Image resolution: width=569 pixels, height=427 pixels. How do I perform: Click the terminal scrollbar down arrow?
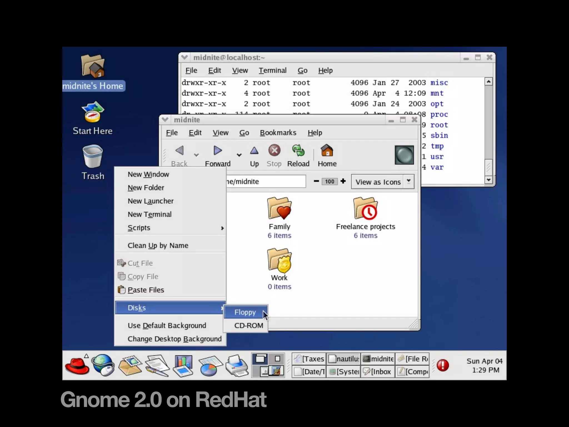(x=488, y=180)
